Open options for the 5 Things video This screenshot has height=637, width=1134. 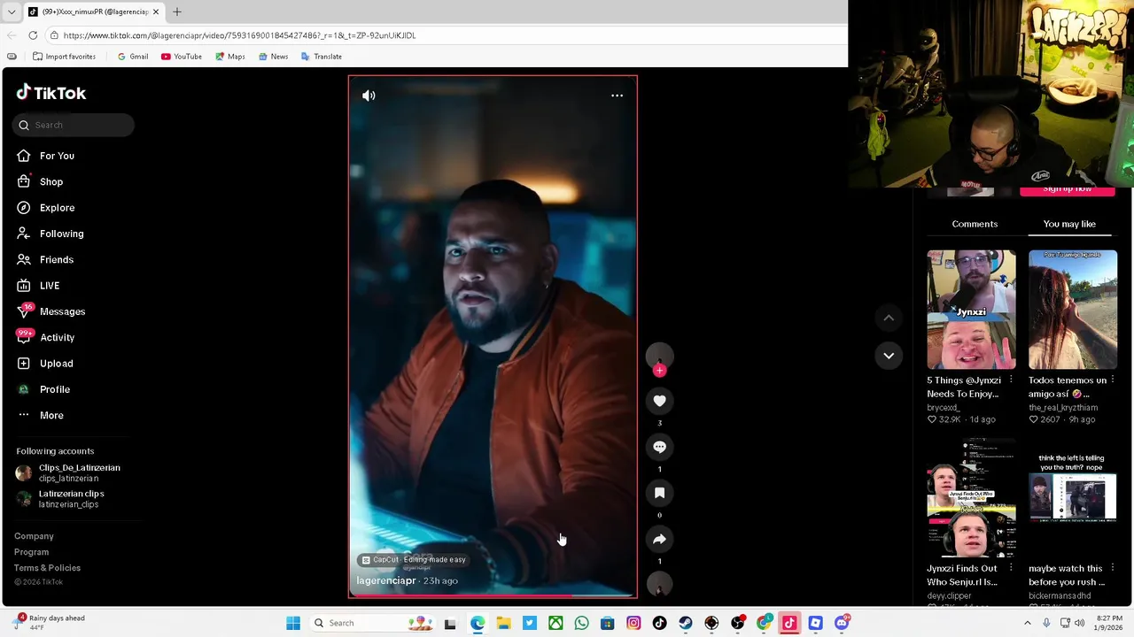click(1011, 380)
